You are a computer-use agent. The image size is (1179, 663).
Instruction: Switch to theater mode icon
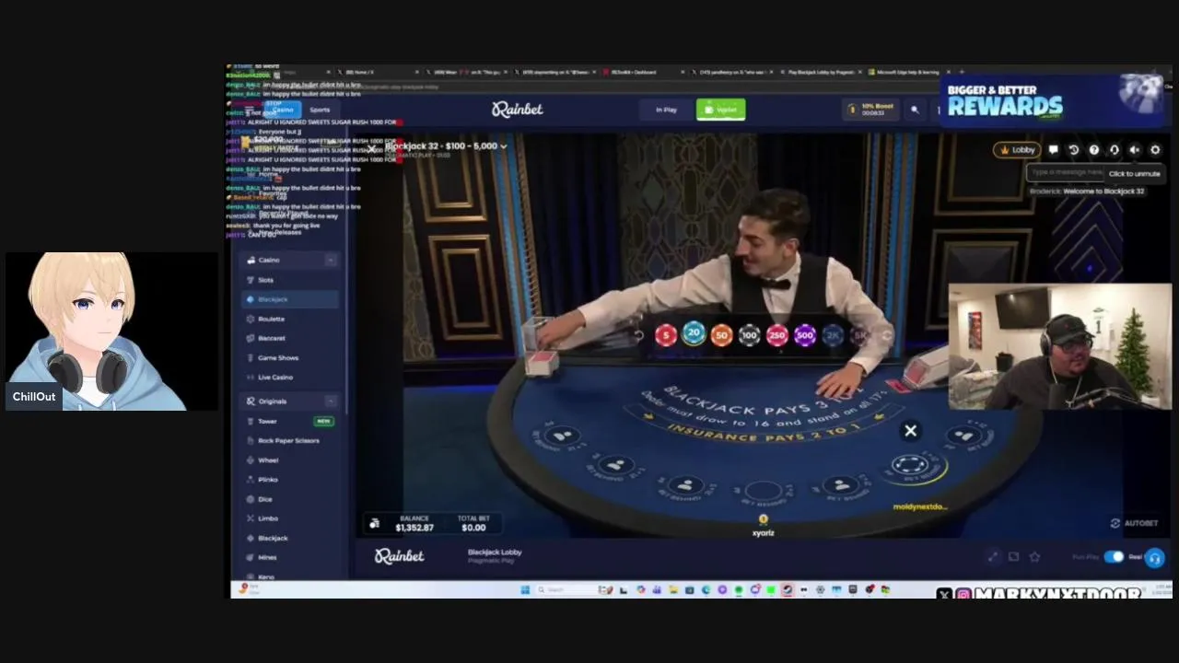(1014, 556)
